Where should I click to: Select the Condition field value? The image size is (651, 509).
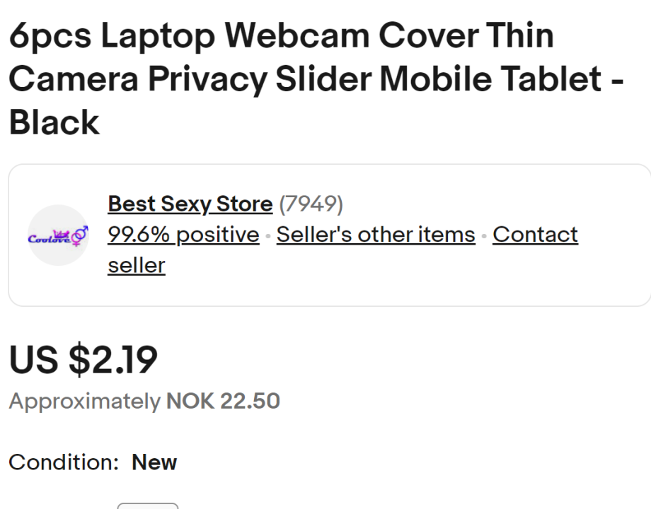(x=154, y=463)
